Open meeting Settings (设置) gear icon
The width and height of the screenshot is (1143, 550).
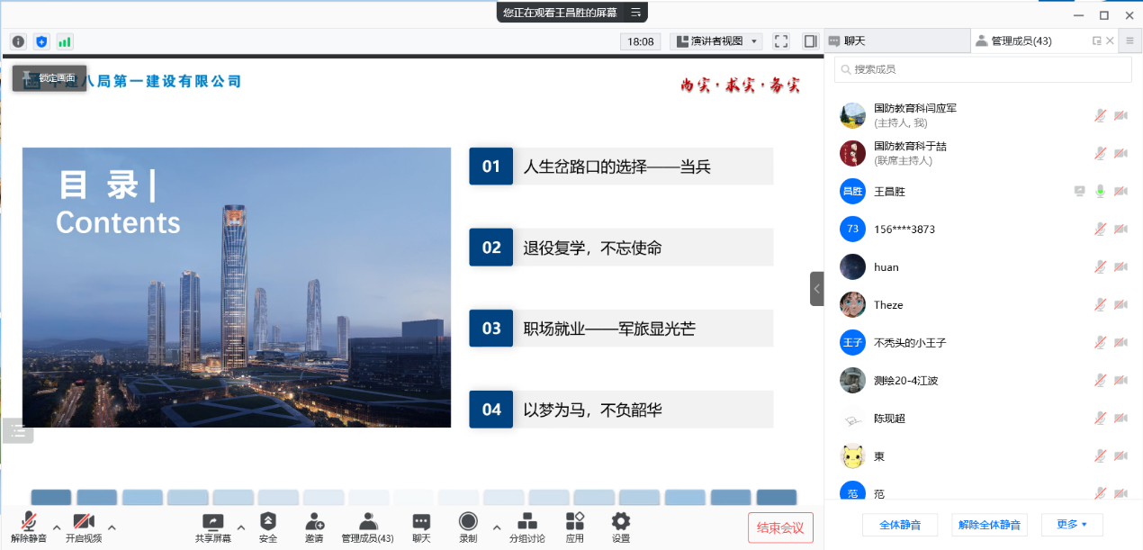pyautogui.click(x=621, y=522)
